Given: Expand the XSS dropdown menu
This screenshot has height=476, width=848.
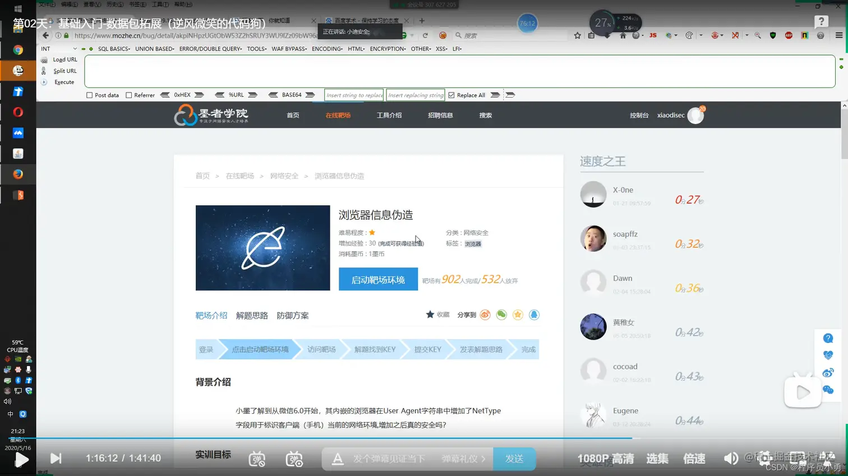Looking at the screenshot, I should click(441, 49).
